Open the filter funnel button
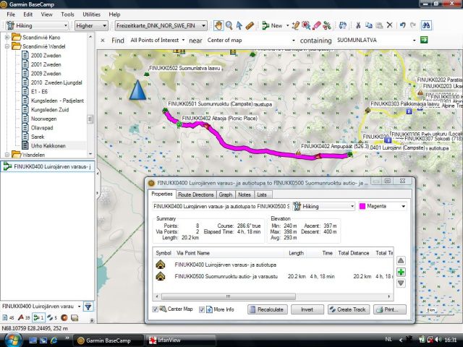 [88, 307]
